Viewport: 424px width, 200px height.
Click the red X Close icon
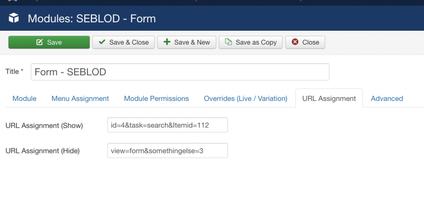295,42
